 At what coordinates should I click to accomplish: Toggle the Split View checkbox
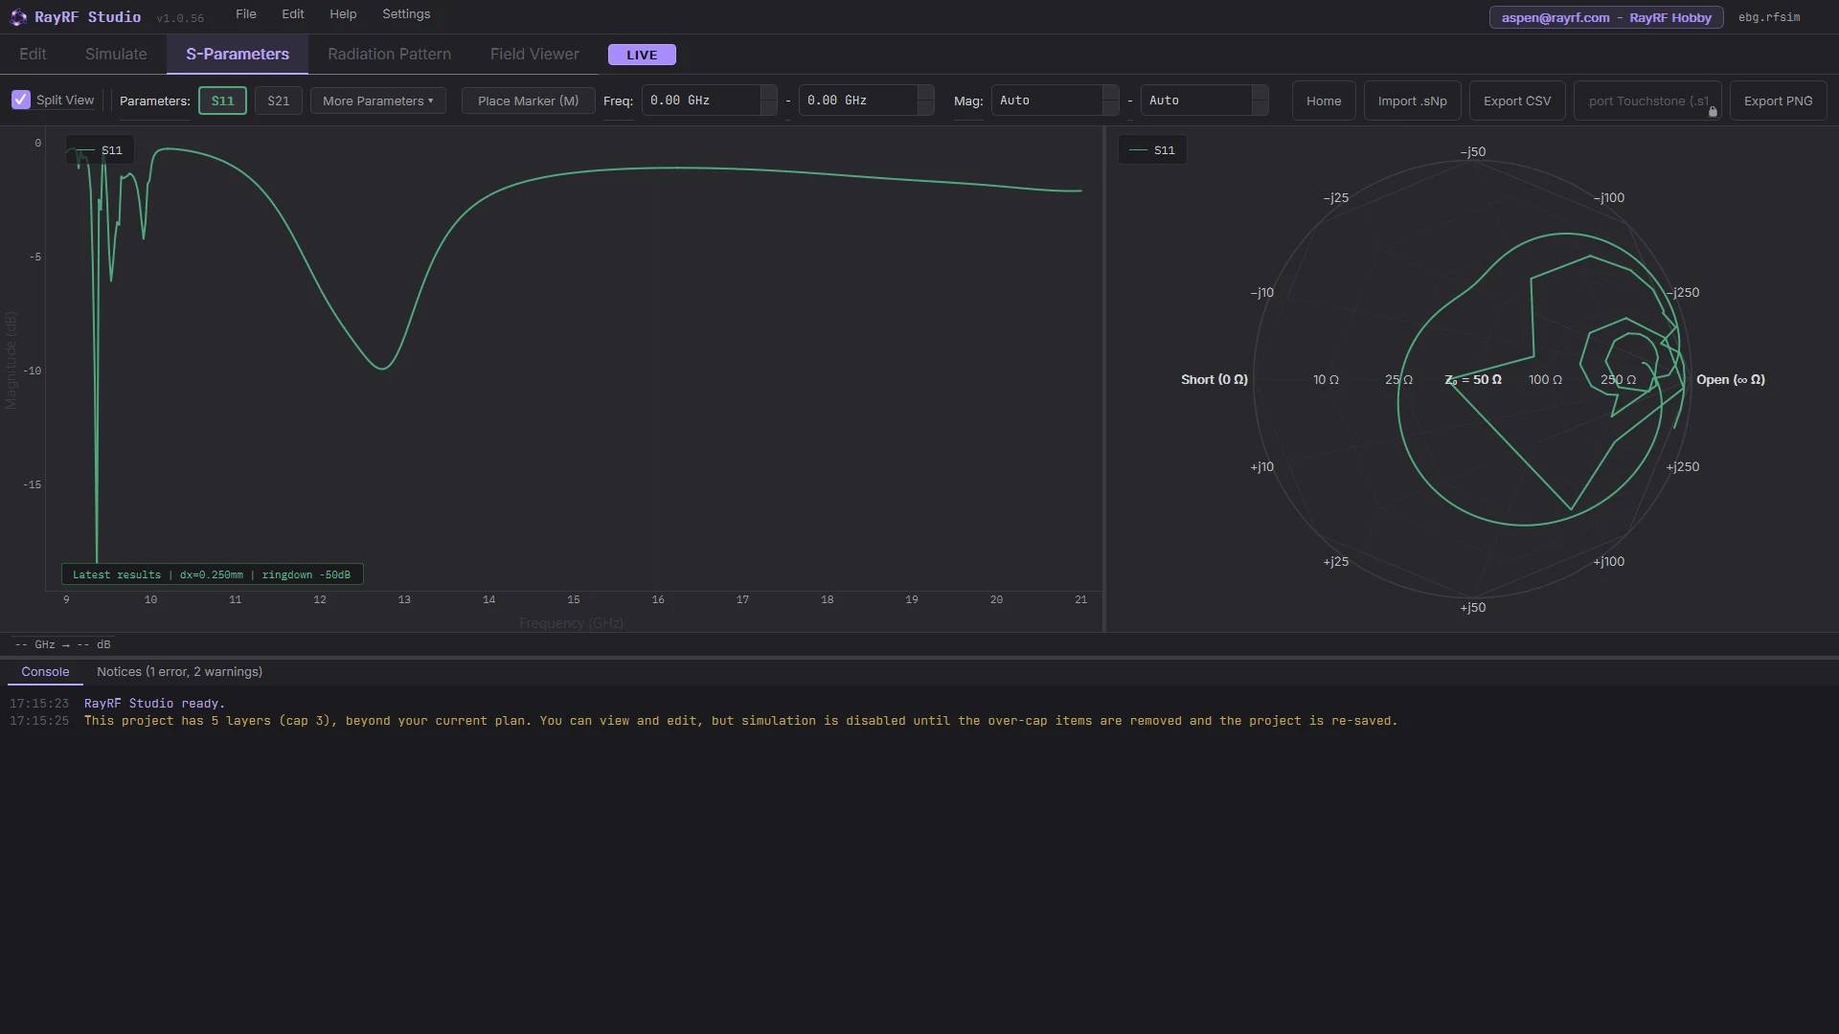21,101
